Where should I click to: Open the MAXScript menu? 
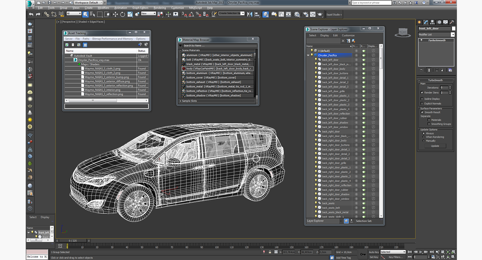pos(195,8)
